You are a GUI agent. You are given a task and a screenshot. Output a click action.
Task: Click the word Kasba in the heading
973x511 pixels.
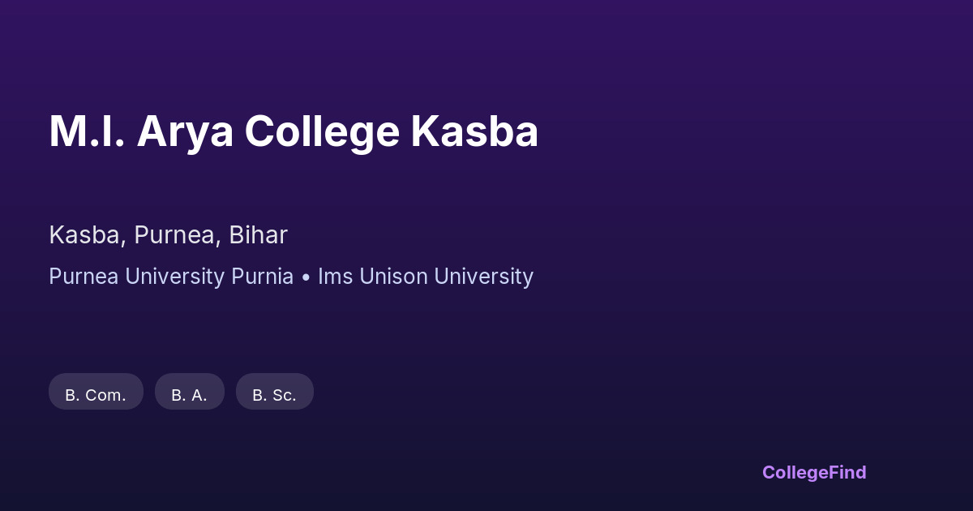(x=474, y=131)
